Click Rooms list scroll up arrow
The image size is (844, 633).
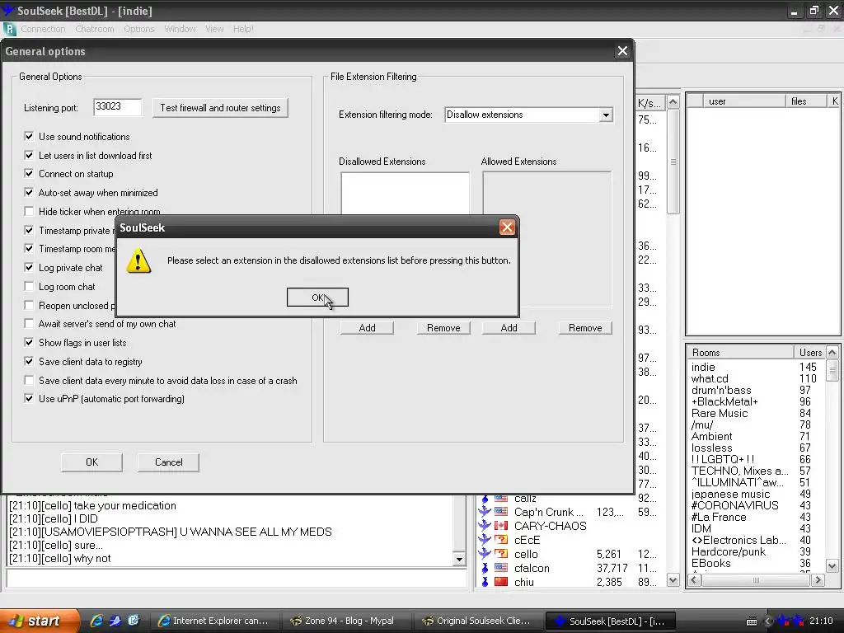[x=832, y=353]
